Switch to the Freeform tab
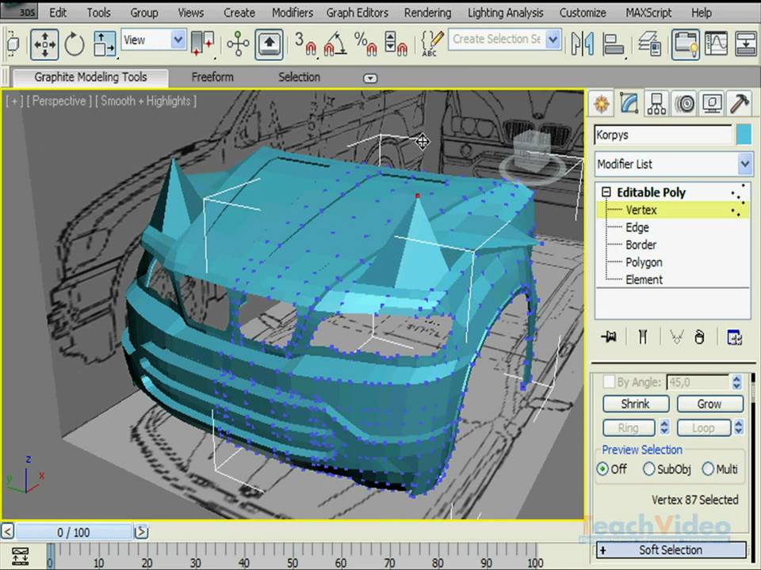Viewport: 761px width, 570px height. point(212,77)
